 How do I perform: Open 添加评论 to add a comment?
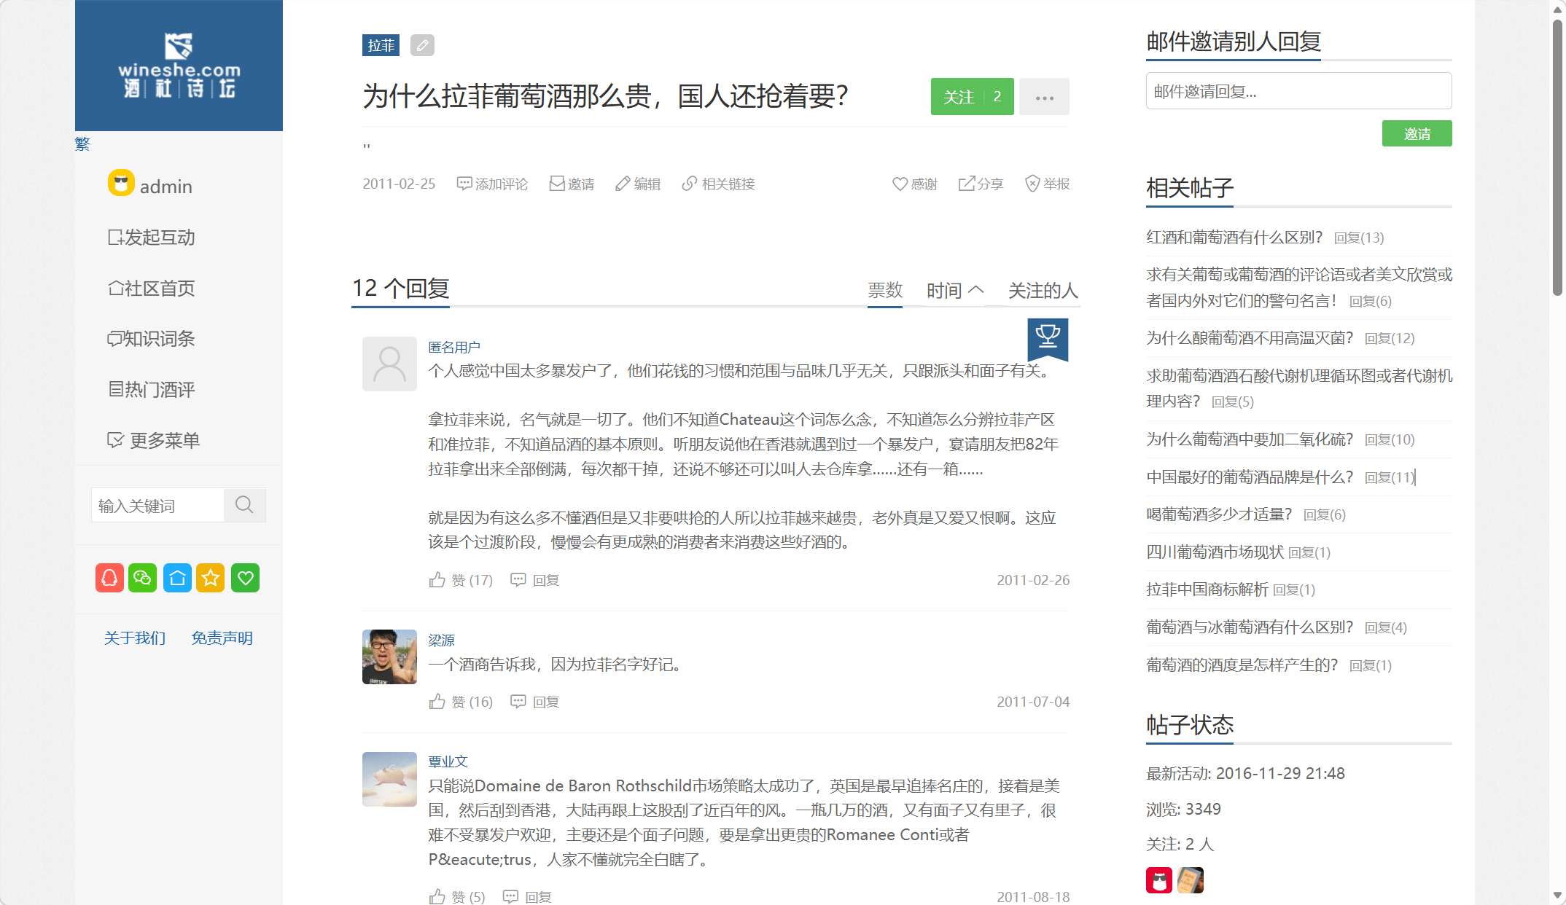[492, 184]
